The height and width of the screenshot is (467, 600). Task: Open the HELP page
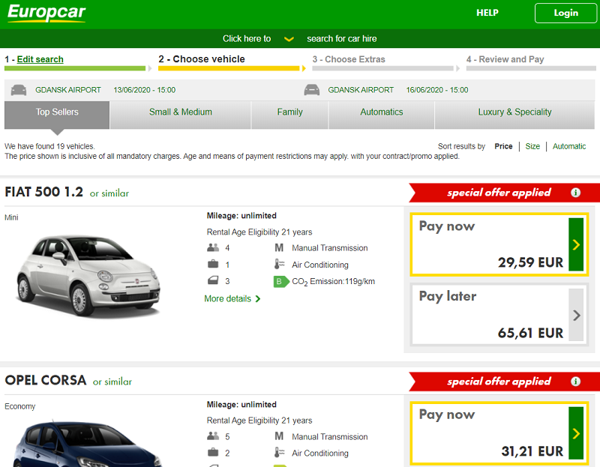click(x=487, y=13)
